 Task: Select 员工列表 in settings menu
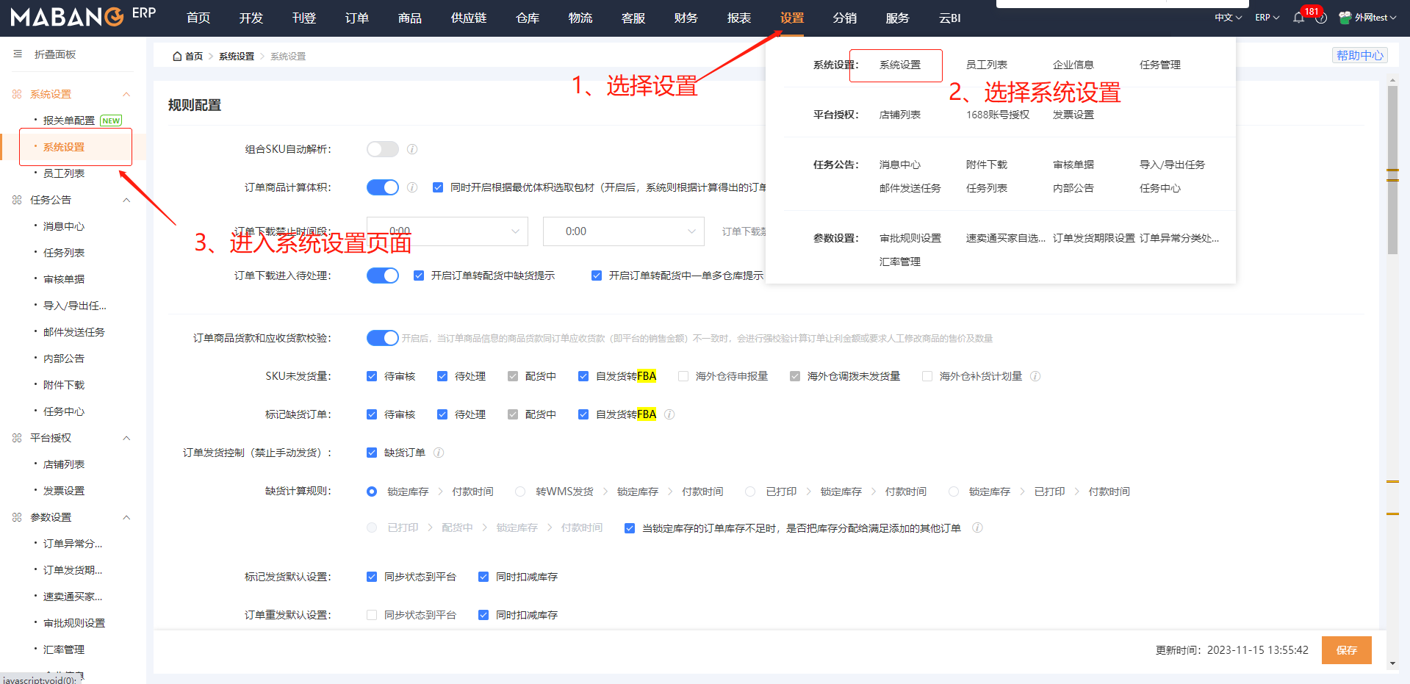pos(986,65)
